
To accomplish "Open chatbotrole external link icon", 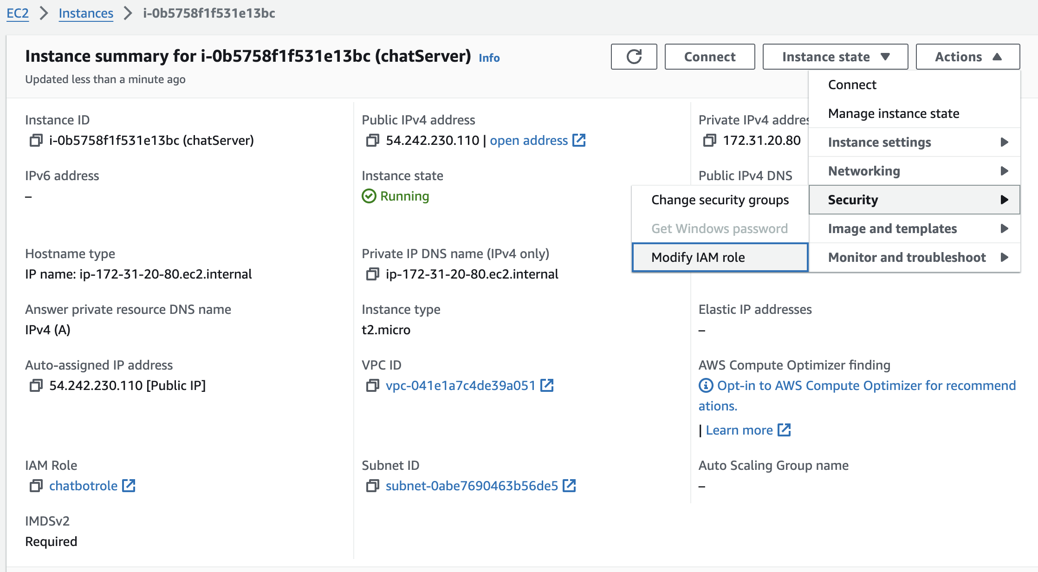I will (x=129, y=486).
